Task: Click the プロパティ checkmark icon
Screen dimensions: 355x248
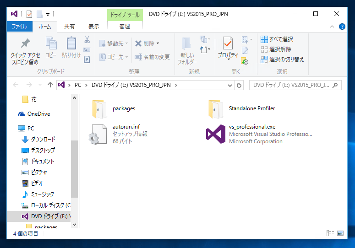Action: click(228, 43)
